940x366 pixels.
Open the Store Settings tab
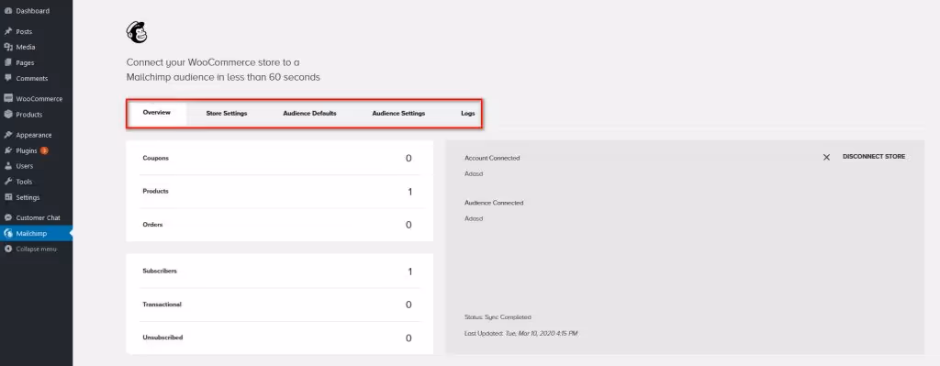tap(227, 113)
